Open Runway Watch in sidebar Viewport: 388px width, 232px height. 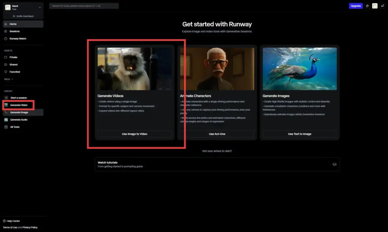23,39
